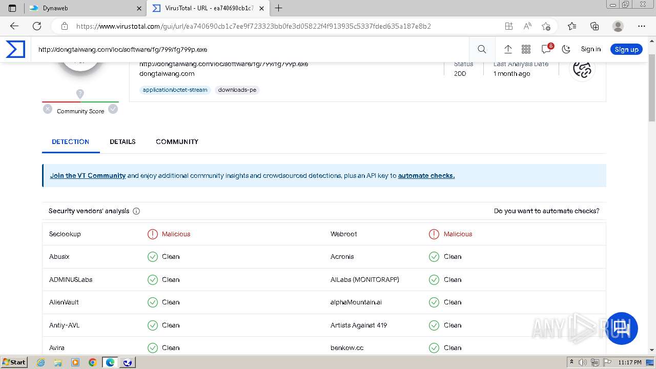The image size is (656, 369).
Task: Click info icon beside Security vendors' analysis
Action: (x=136, y=211)
